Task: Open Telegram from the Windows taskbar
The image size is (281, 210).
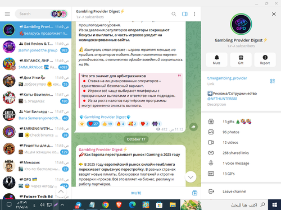Action: 78,205
